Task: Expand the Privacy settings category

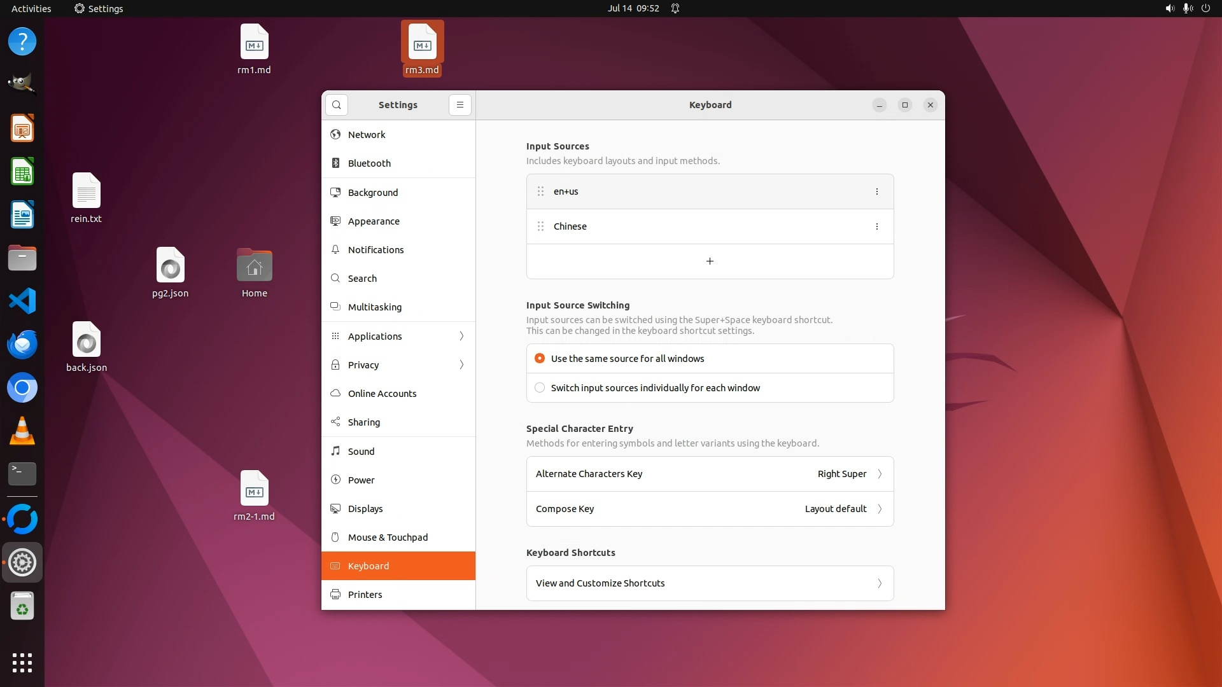Action: point(398,365)
